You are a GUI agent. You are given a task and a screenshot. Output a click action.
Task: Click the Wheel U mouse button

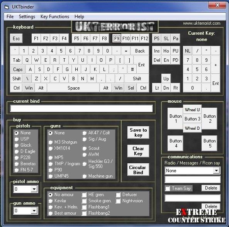tap(192, 110)
